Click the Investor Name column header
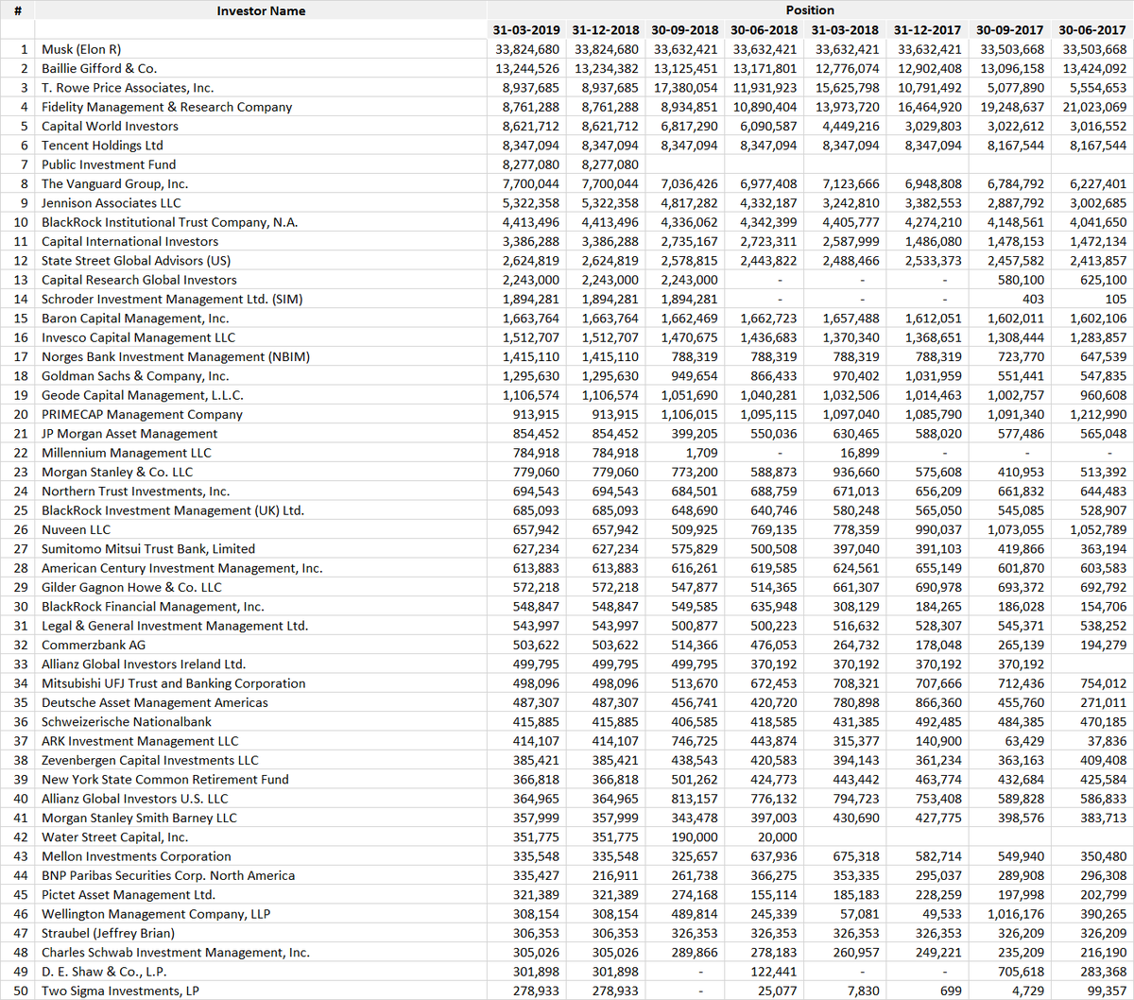Viewport: 1134px width, 1000px height. (x=261, y=11)
